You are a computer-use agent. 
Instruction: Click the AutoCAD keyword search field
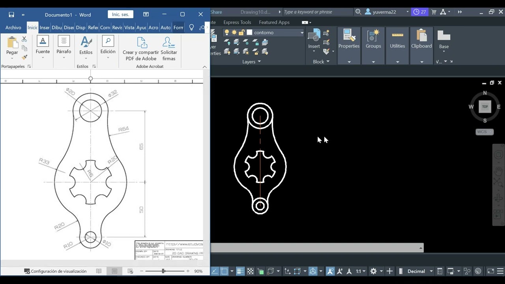pyautogui.click(x=318, y=12)
